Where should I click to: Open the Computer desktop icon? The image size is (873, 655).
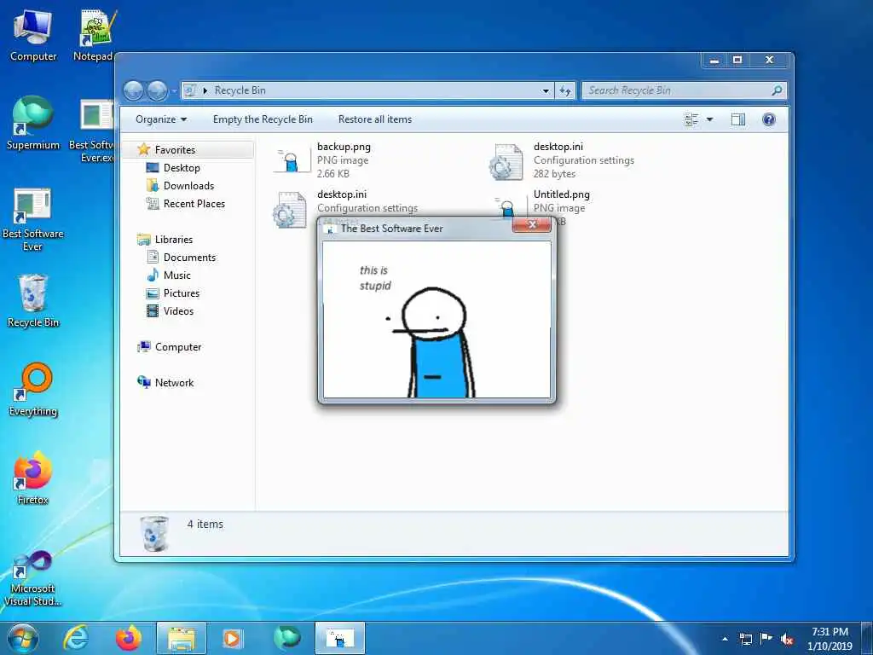pos(33,35)
